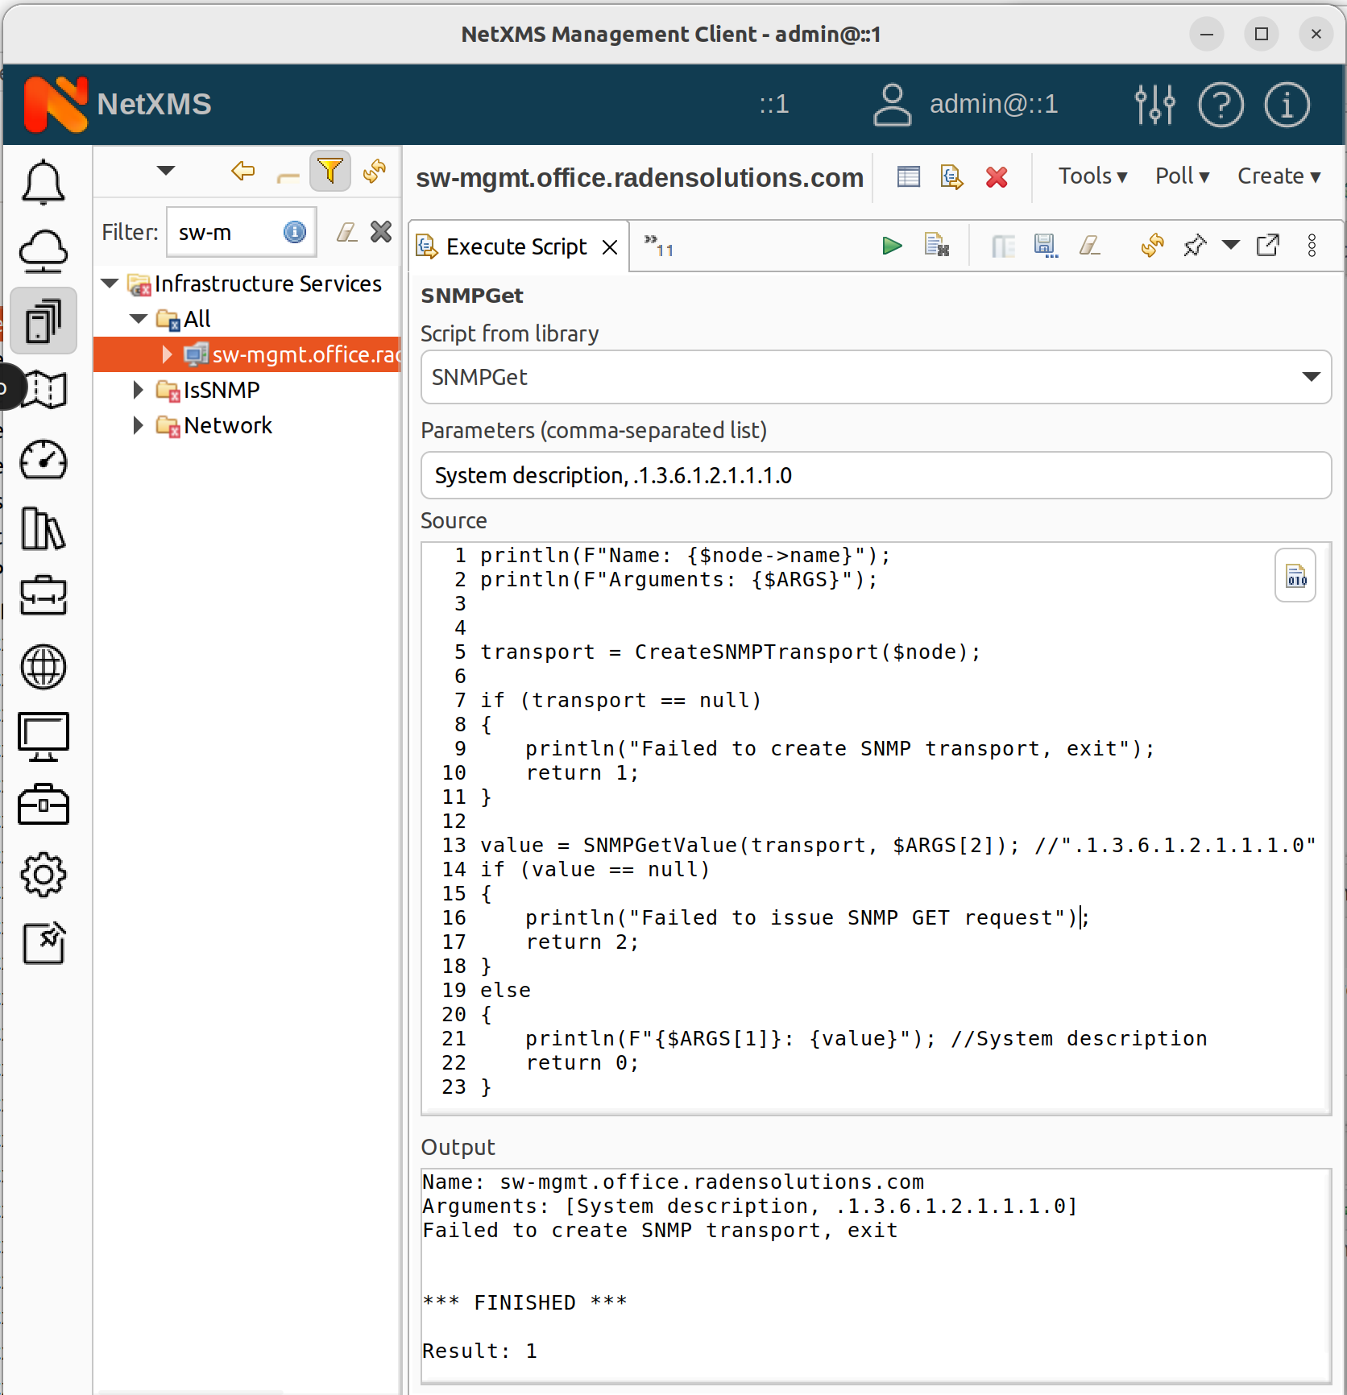This screenshot has height=1395, width=1347.
Task: Refresh the object tree
Action: (x=375, y=171)
